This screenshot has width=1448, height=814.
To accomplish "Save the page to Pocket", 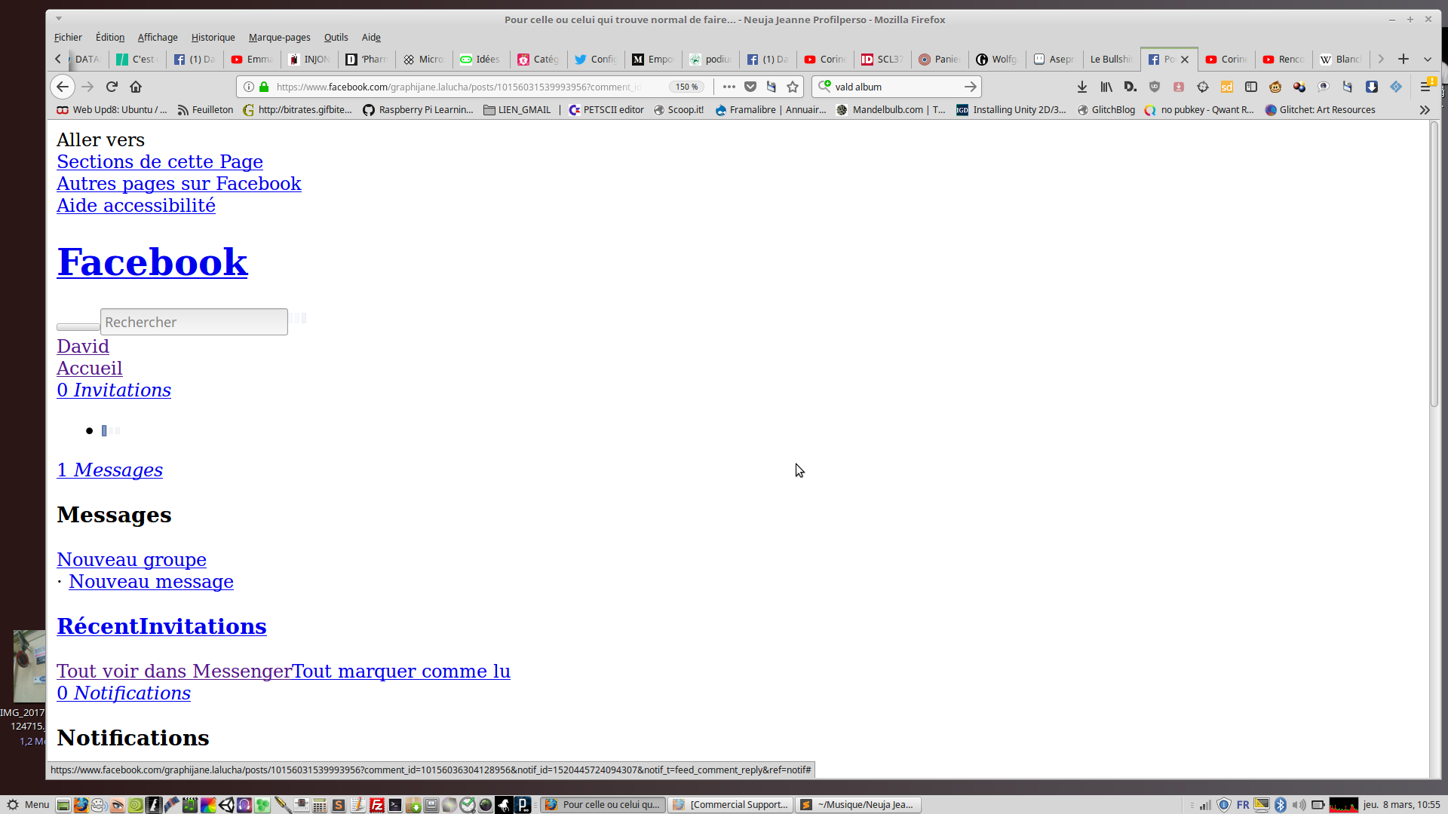I will (750, 87).
